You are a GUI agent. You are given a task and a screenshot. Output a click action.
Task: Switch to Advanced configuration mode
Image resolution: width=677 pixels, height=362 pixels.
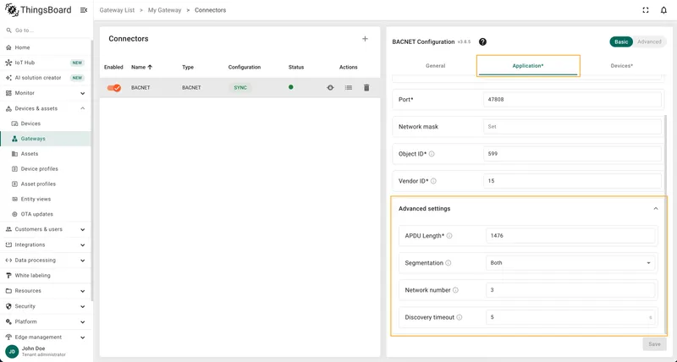pos(649,41)
